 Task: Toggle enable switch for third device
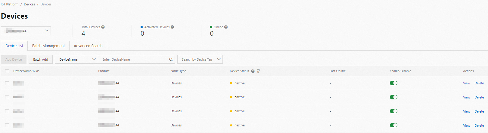click(393, 111)
